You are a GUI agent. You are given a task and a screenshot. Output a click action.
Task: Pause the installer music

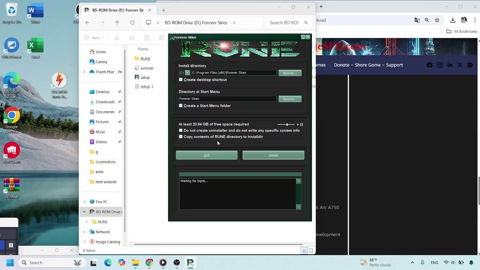click(301, 124)
